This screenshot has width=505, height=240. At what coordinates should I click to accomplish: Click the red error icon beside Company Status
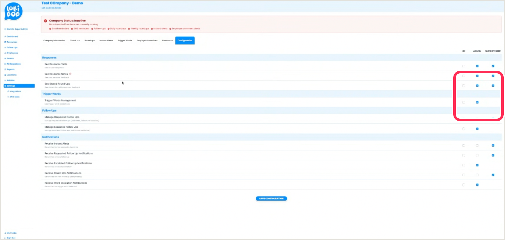[x=45, y=21]
